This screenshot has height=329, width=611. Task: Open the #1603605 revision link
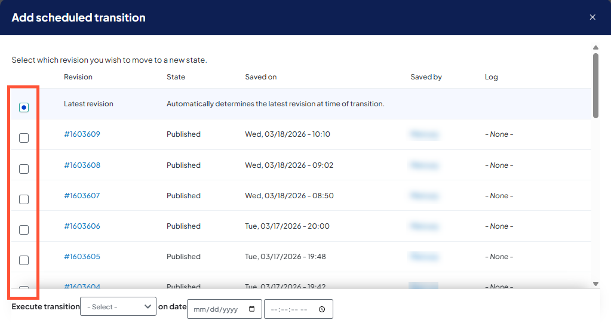82,257
